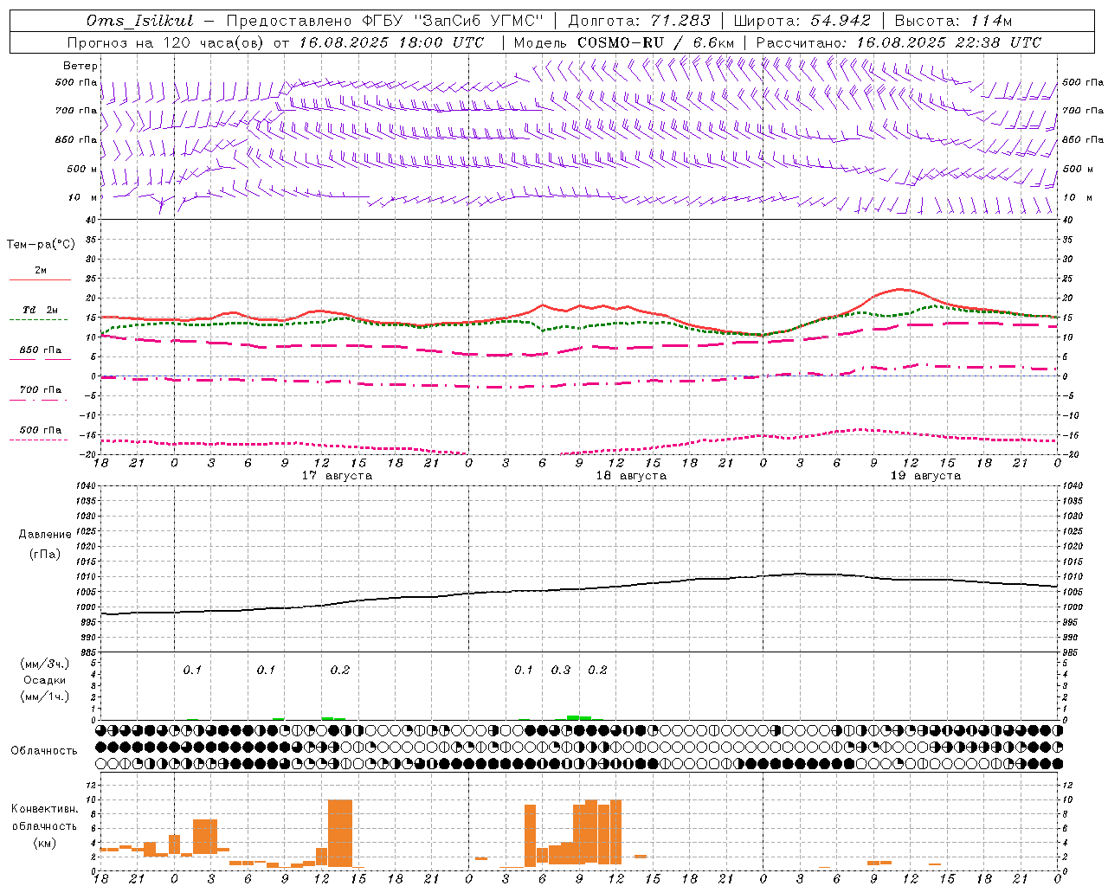Click the 0.2 precipitation value on 18 августа
This screenshot has width=1108, height=886.
pyautogui.click(x=597, y=670)
